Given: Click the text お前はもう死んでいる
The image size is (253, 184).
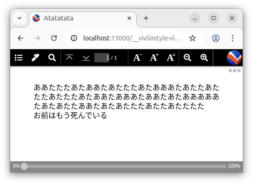Looking at the screenshot, I should point(70,115).
